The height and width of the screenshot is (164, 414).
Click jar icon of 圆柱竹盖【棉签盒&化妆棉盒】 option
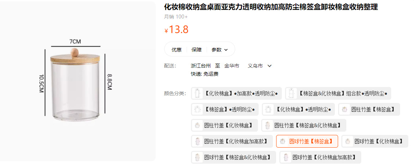268,125
